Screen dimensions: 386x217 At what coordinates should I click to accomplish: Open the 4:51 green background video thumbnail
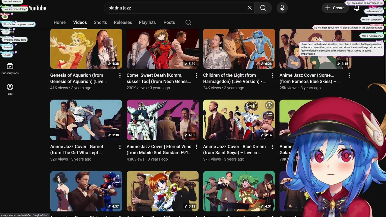(239, 191)
